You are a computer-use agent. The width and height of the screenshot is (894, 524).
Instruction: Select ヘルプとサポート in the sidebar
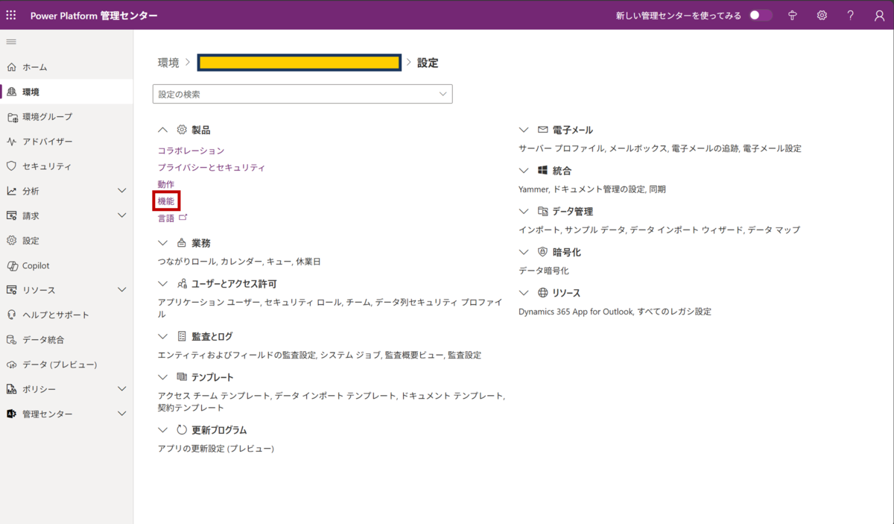[x=56, y=315]
